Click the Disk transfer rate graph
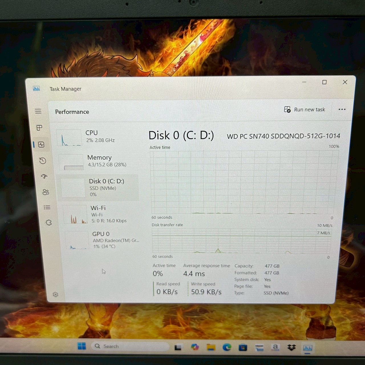The height and width of the screenshot is (365, 365). tap(242, 241)
